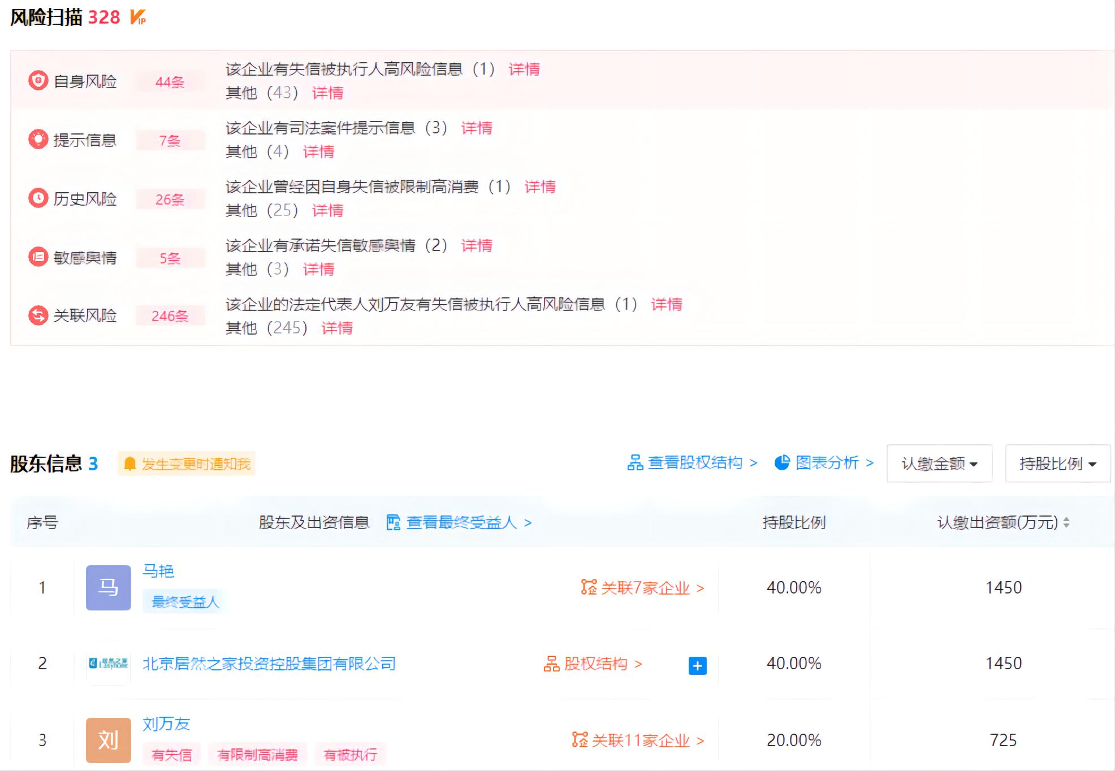Click the 敏感舆情 news icon
1115x771 pixels.
coord(38,257)
